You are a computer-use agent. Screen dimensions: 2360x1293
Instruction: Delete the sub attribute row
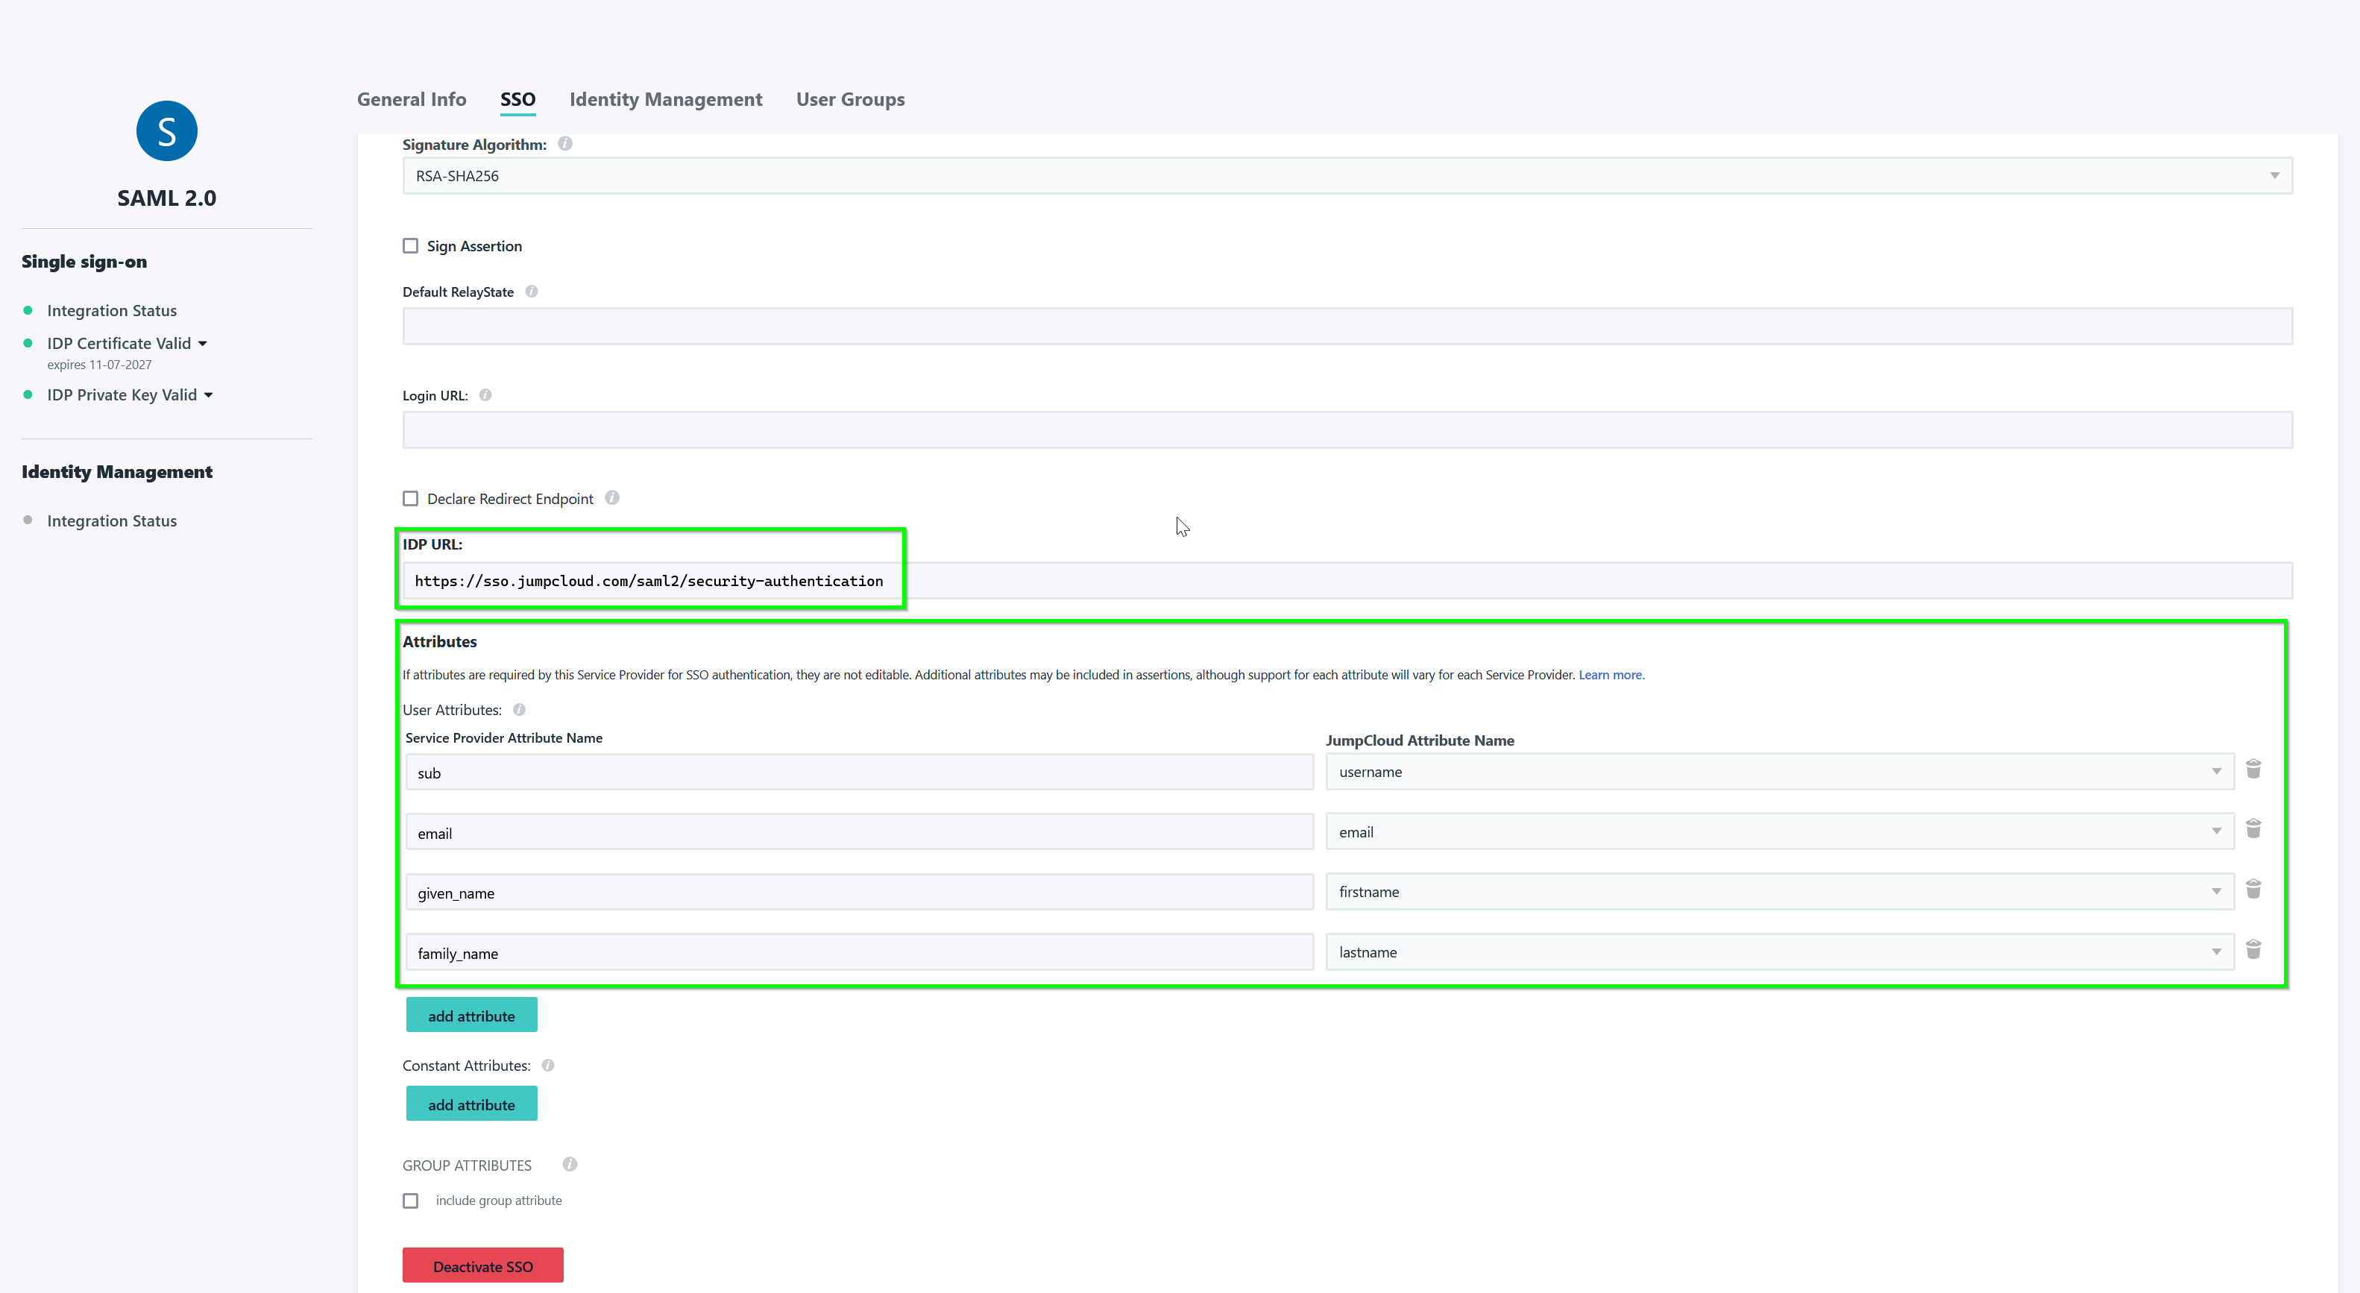2253,769
